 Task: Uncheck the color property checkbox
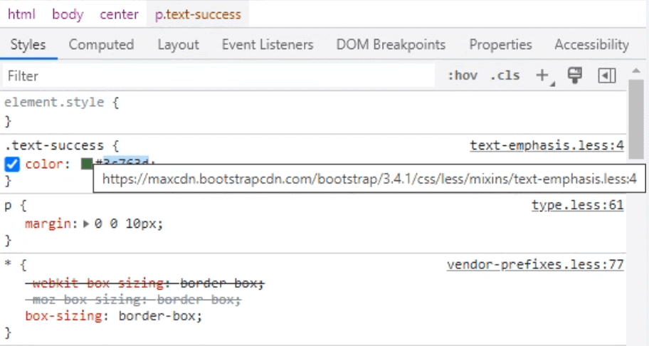pyautogui.click(x=12, y=164)
